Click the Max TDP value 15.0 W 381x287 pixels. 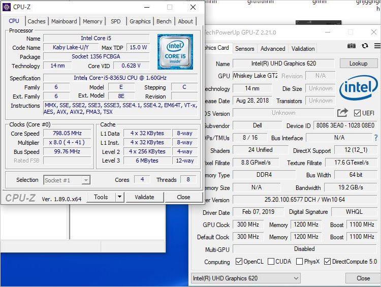point(138,47)
